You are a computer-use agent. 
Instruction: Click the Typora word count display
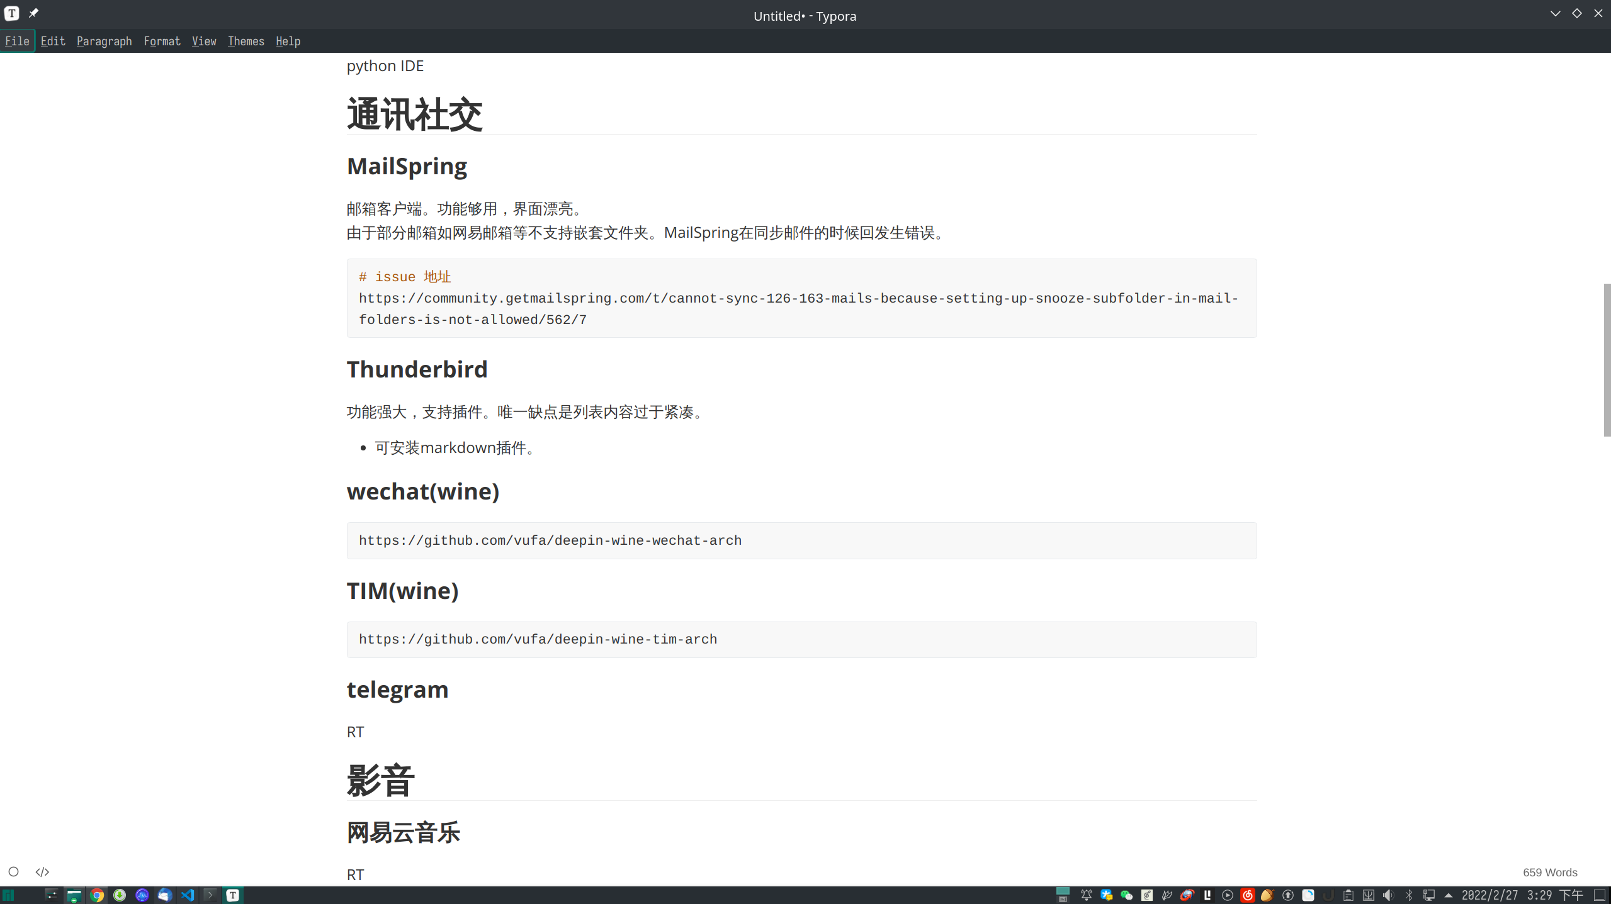[1549, 872]
